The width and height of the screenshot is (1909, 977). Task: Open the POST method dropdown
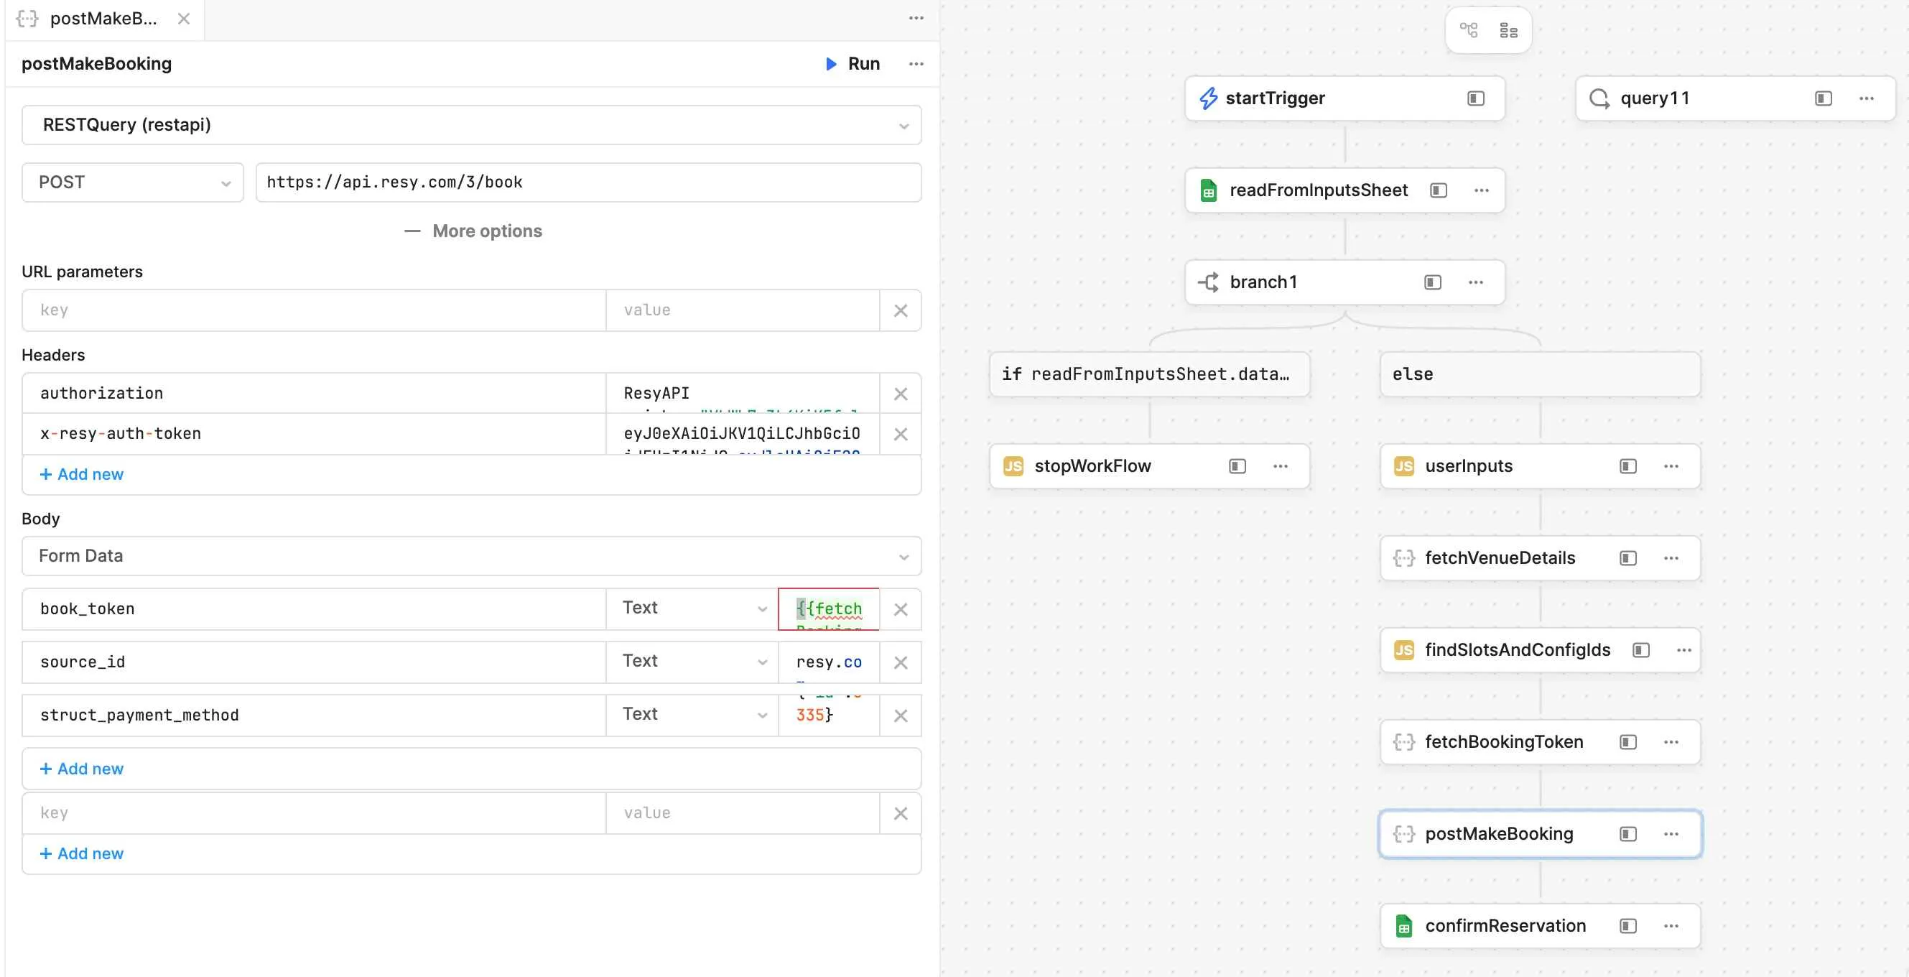133,182
